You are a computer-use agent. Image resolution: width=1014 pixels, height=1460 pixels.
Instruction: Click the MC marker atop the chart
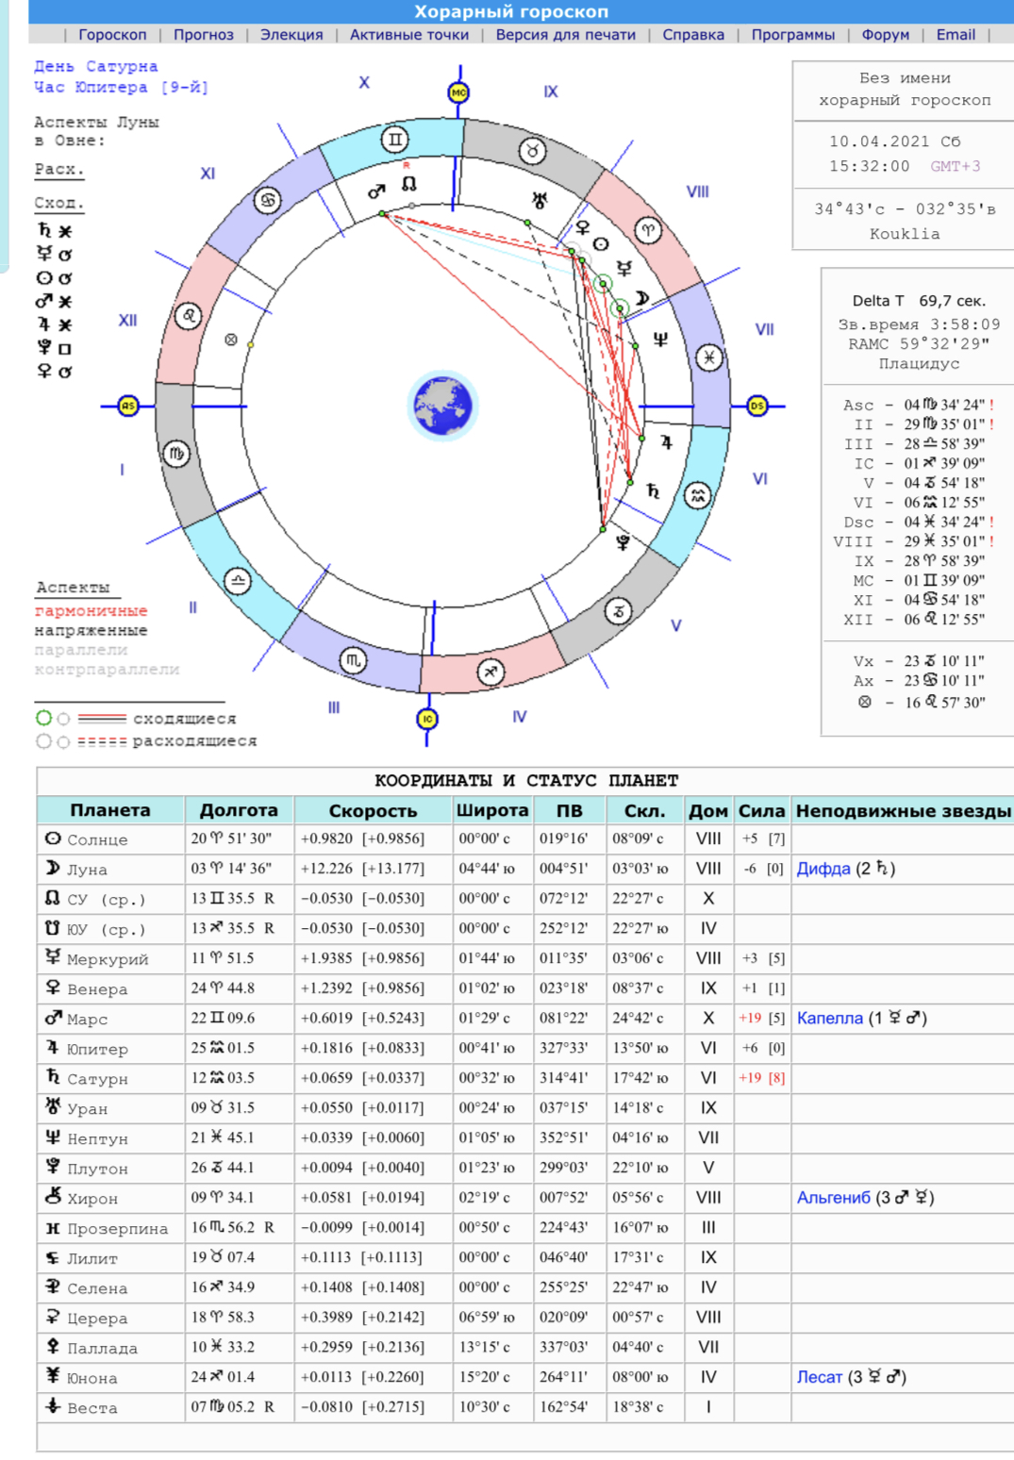click(458, 92)
